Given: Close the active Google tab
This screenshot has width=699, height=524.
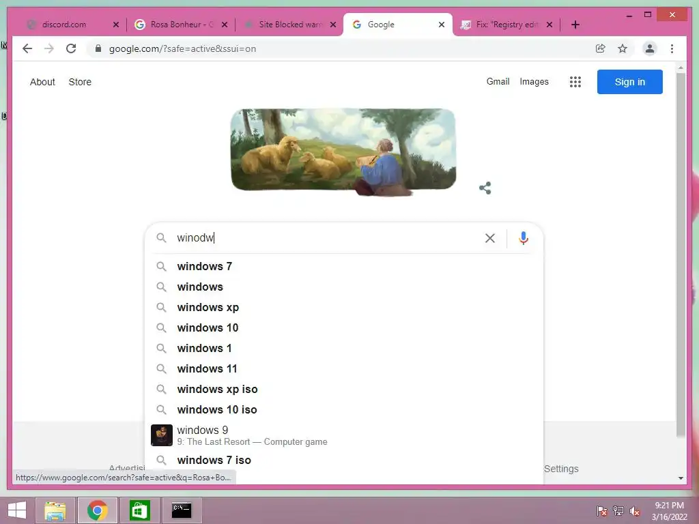Looking at the screenshot, I should (442, 25).
